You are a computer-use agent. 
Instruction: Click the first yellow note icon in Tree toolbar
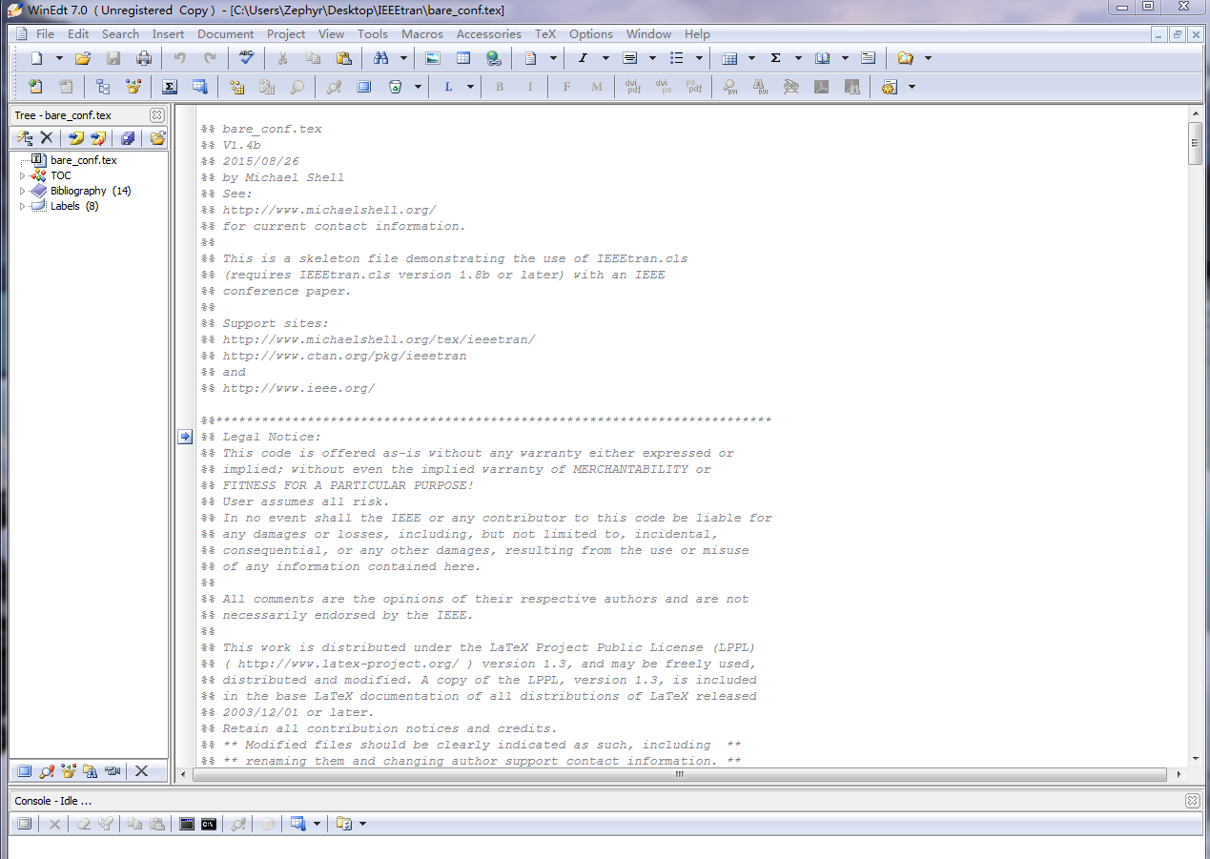[76, 138]
